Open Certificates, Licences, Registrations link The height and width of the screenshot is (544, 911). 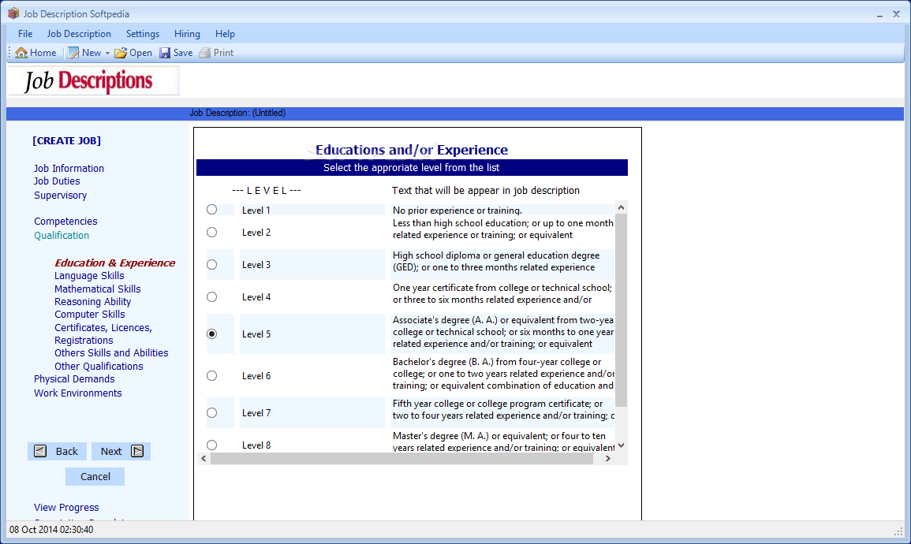[103, 333]
